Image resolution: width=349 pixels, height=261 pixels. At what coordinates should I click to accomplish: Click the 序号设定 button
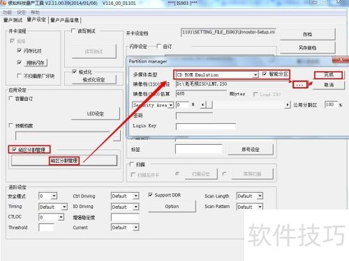[x=251, y=150]
